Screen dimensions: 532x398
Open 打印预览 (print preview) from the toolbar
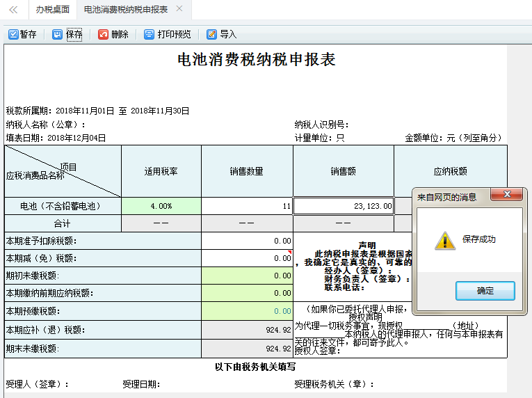(x=149, y=34)
